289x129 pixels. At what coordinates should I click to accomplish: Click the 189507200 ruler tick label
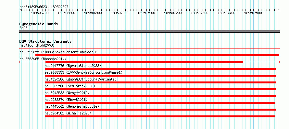point(173,13)
